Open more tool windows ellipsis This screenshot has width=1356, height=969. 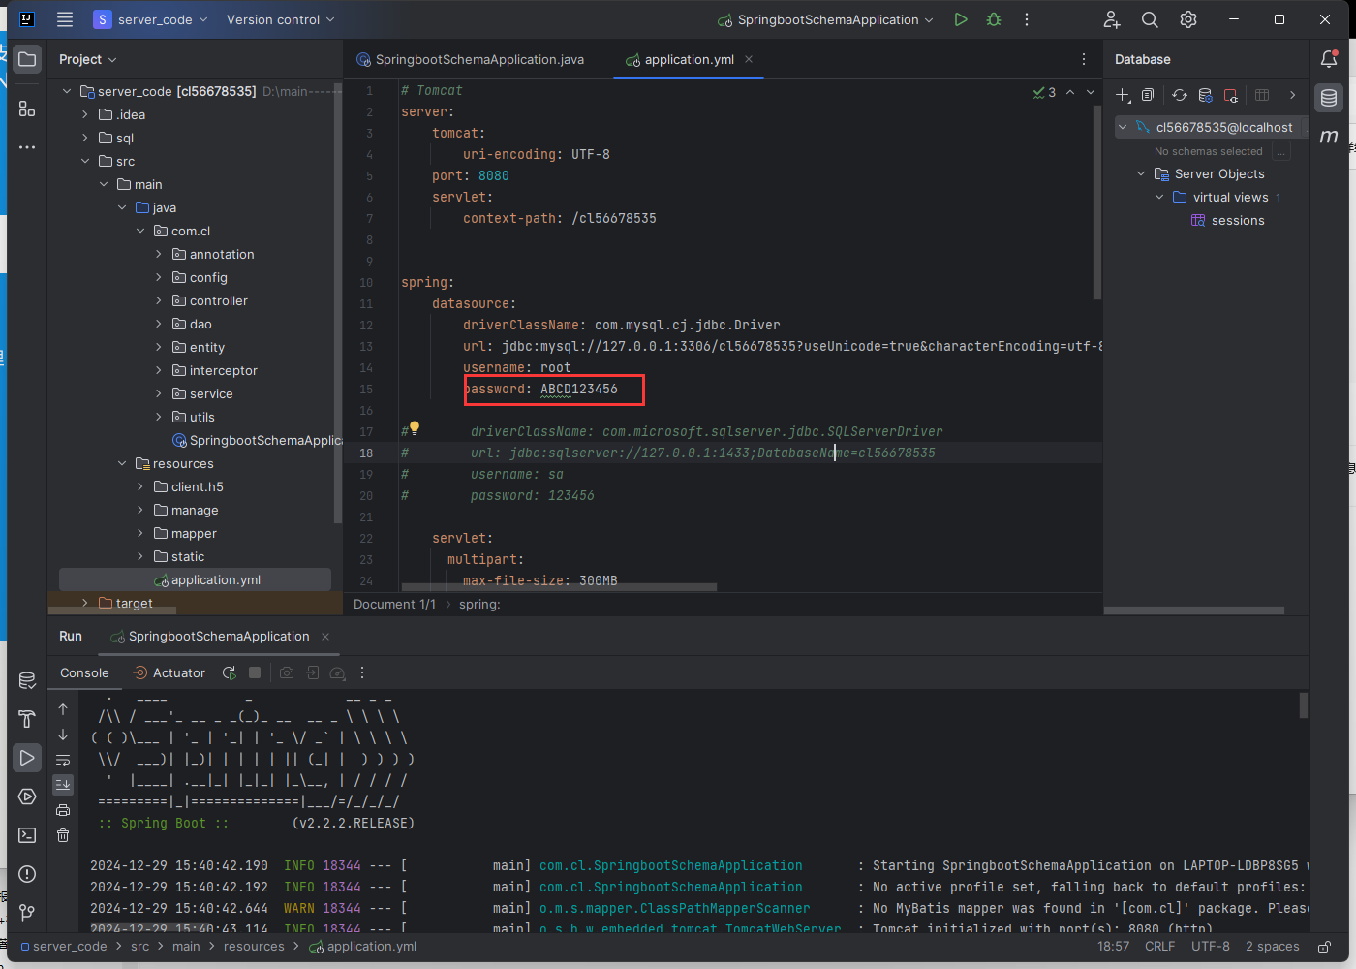click(x=27, y=147)
